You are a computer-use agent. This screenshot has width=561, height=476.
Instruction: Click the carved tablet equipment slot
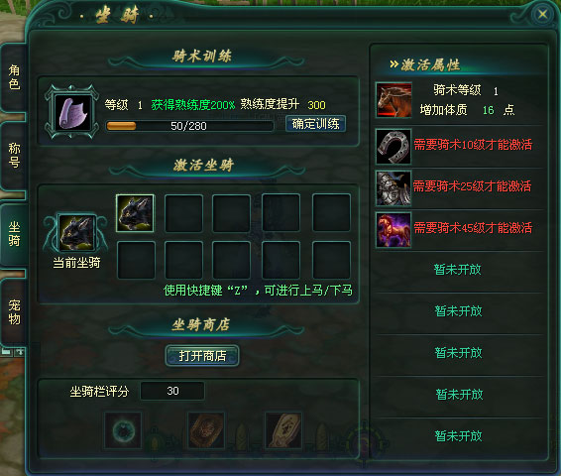point(283,430)
